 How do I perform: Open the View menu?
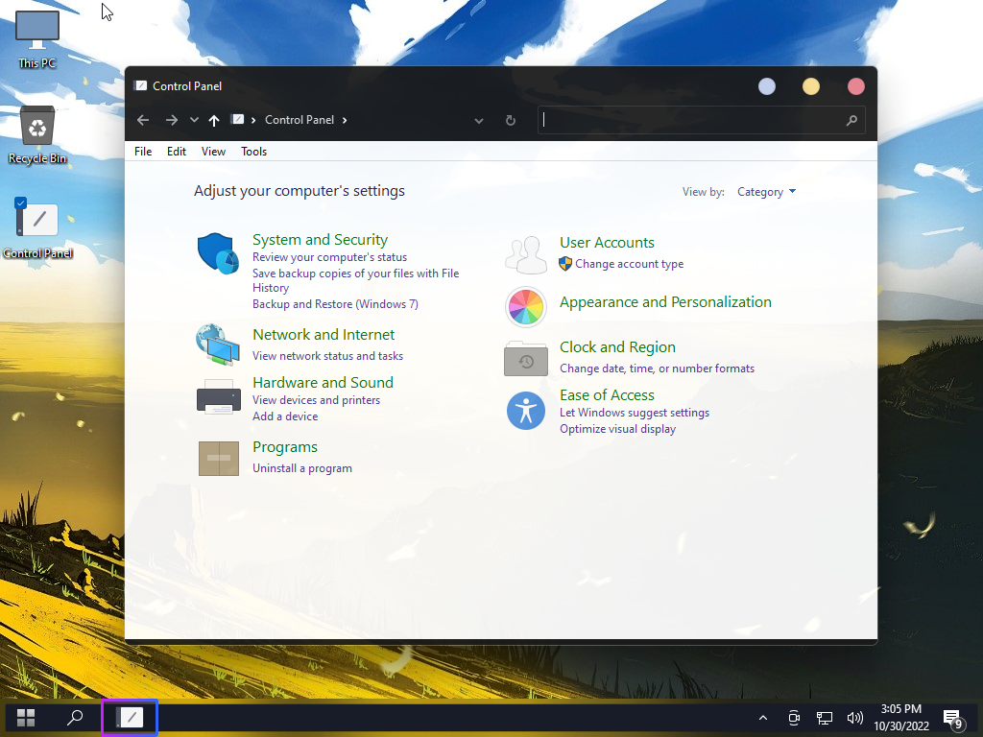coord(213,151)
